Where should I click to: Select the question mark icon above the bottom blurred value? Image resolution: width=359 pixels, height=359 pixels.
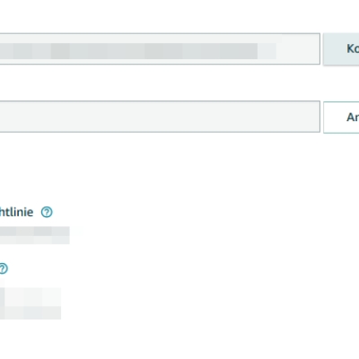click(3, 268)
